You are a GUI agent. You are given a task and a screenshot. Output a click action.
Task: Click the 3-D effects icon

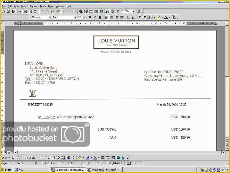pyautogui.click(x=123, y=158)
